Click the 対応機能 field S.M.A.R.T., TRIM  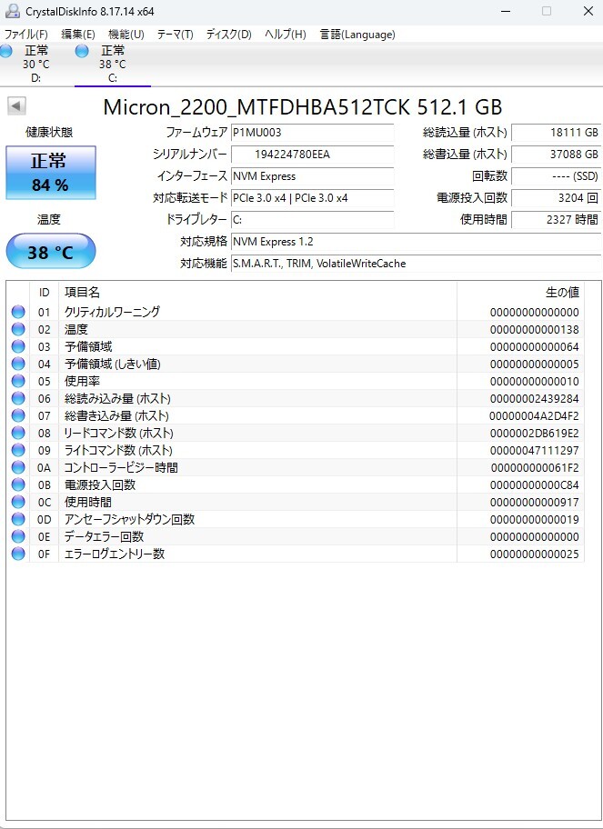tap(416, 264)
